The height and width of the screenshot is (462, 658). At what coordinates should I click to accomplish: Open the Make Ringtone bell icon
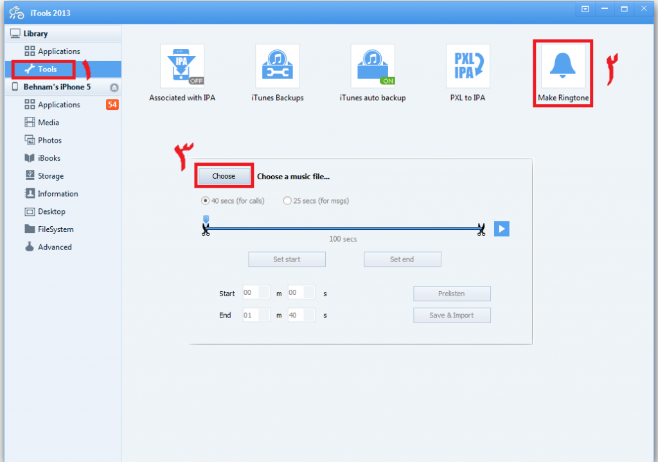click(563, 66)
